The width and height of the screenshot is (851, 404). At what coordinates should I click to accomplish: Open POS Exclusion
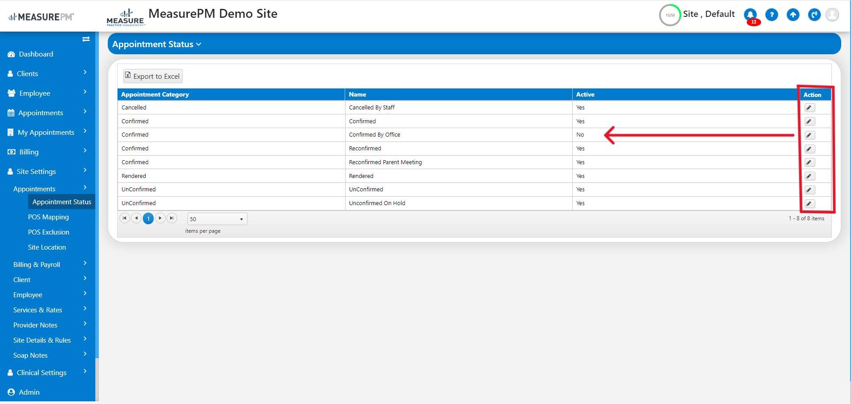(x=49, y=232)
